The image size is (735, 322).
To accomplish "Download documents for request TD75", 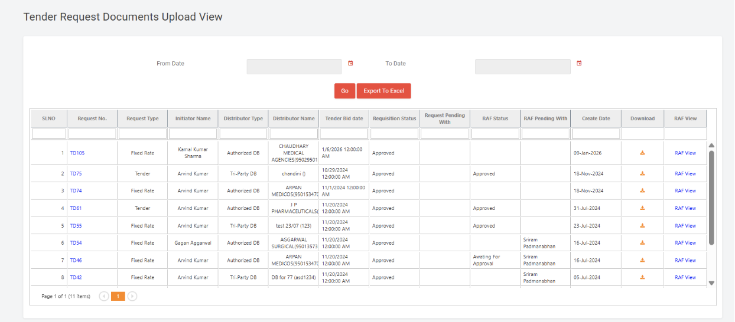I will (642, 173).
